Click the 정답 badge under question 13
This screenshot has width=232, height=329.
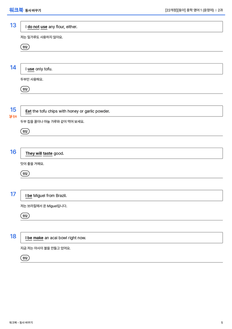pos(25,47)
